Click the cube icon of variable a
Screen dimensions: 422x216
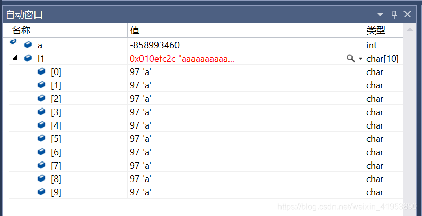coord(28,45)
